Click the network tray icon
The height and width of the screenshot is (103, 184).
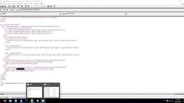170,101
